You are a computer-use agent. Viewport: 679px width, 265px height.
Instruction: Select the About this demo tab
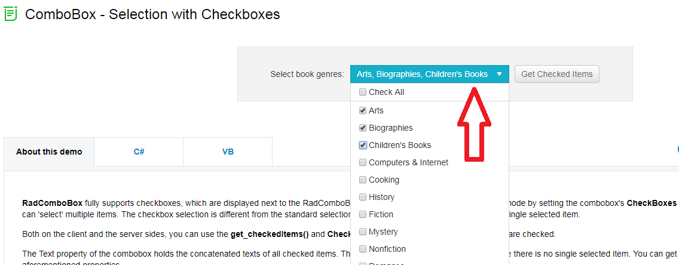(49, 152)
